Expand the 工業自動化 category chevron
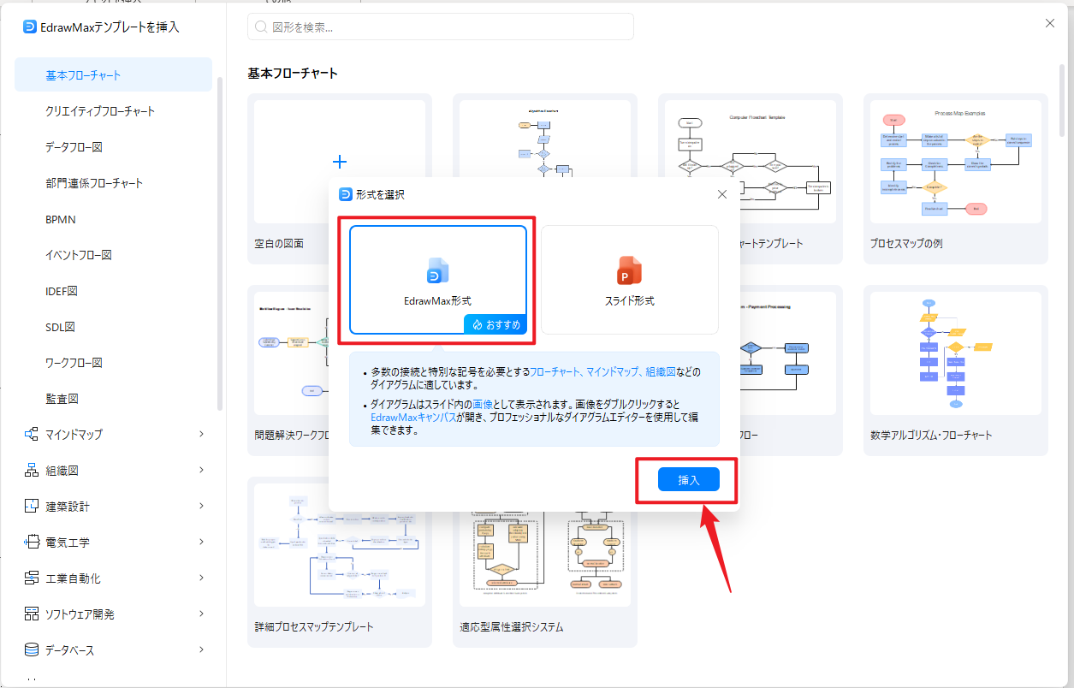This screenshot has width=1074, height=688. [x=201, y=578]
